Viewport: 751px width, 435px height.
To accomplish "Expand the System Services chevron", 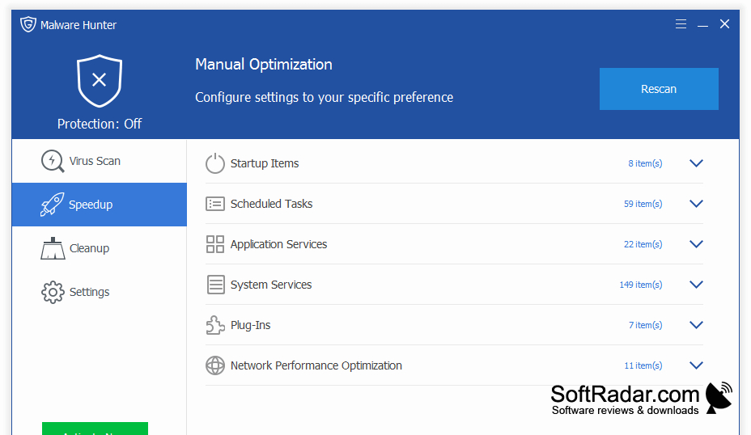I will pos(696,285).
